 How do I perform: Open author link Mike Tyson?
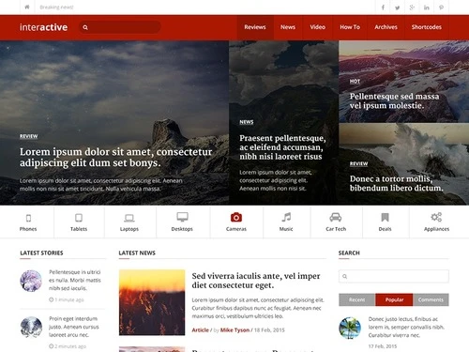(x=234, y=330)
